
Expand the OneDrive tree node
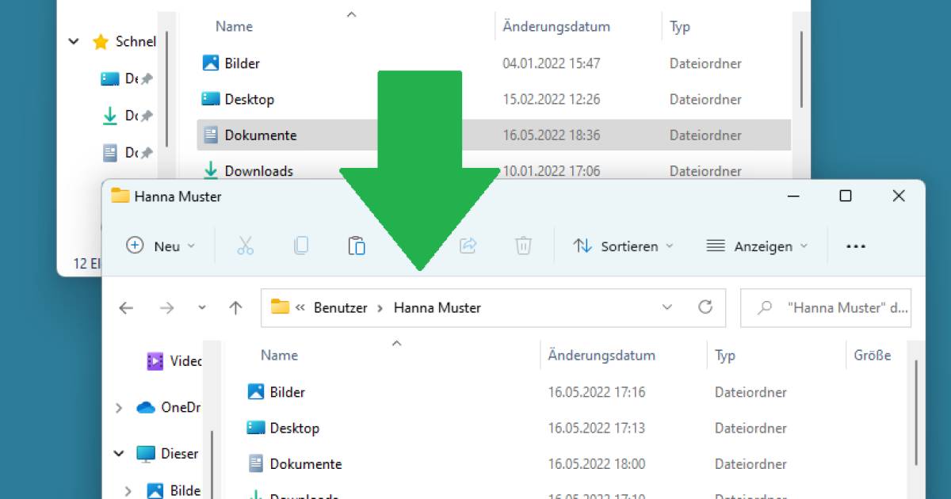coord(119,408)
